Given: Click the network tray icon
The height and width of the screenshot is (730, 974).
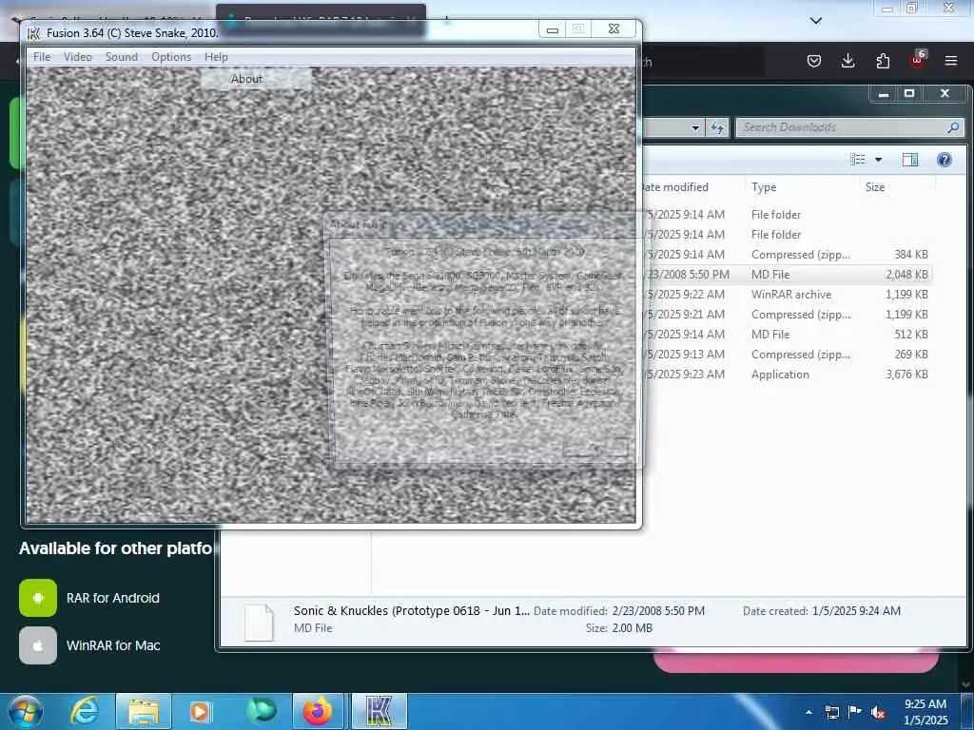Looking at the screenshot, I should [x=831, y=712].
